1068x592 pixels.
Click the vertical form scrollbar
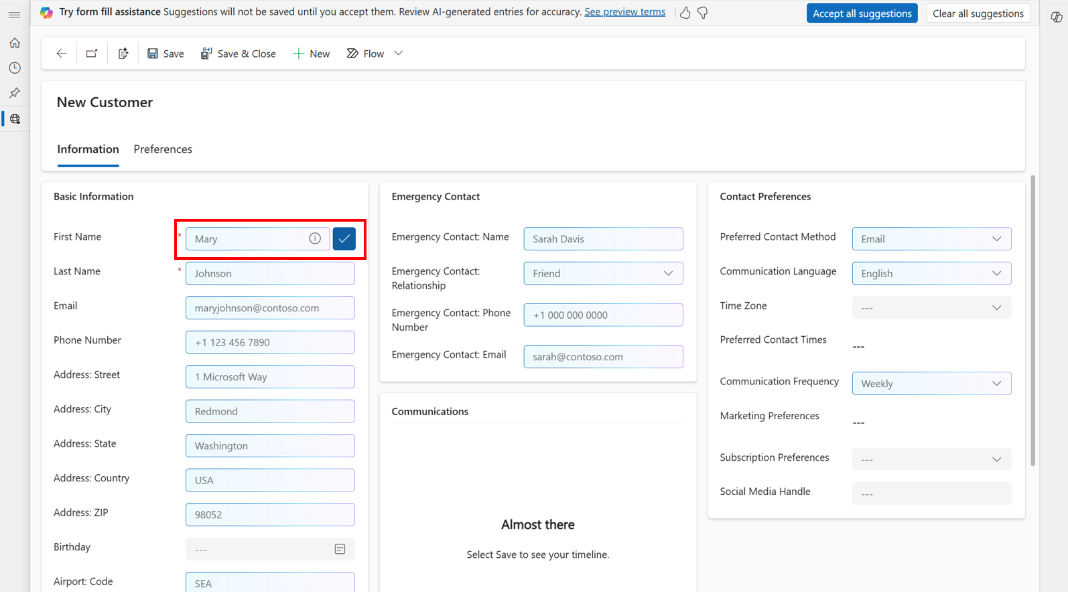pos(1032,321)
